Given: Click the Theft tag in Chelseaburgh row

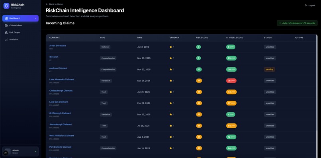Looking at the screenshot, I should (104, 92).
